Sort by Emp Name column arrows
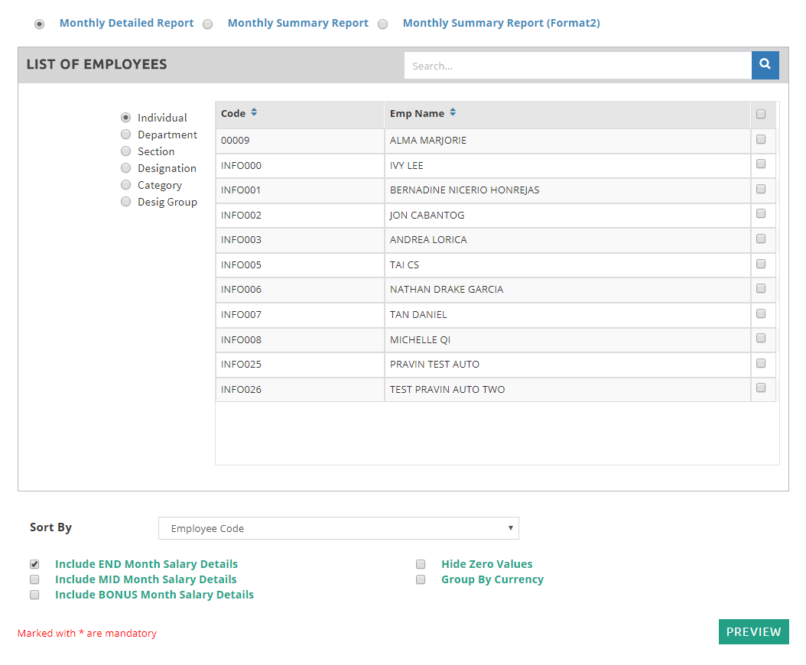The image size is (806, 665). point(453,113)
